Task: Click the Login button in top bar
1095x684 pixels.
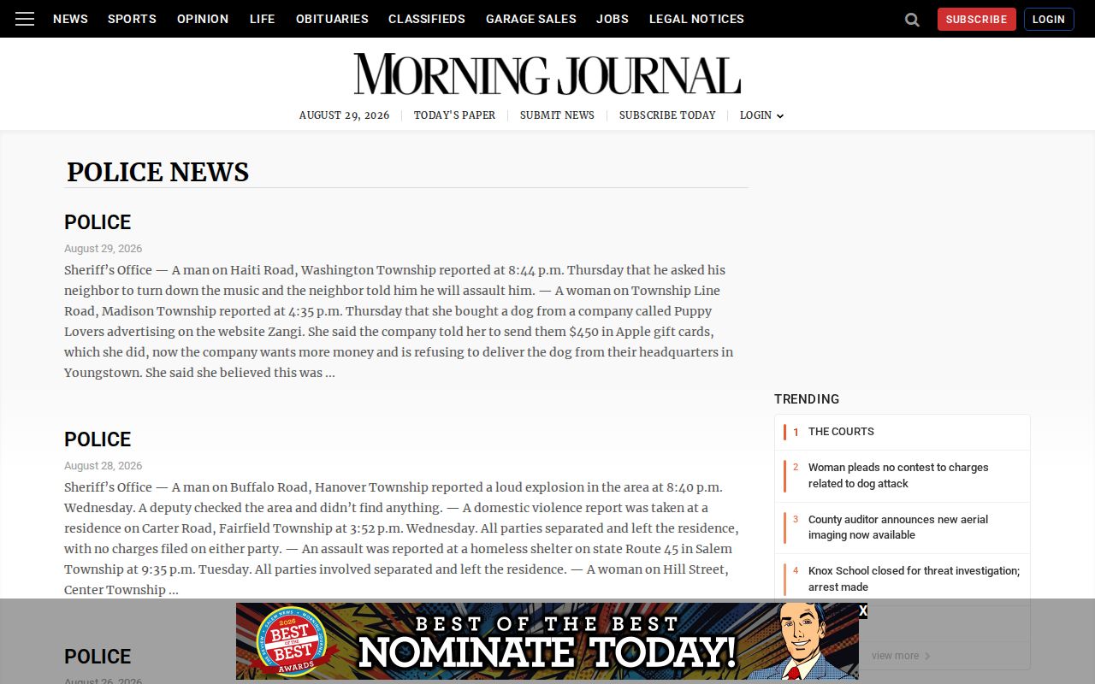Action: point(1049,20)
